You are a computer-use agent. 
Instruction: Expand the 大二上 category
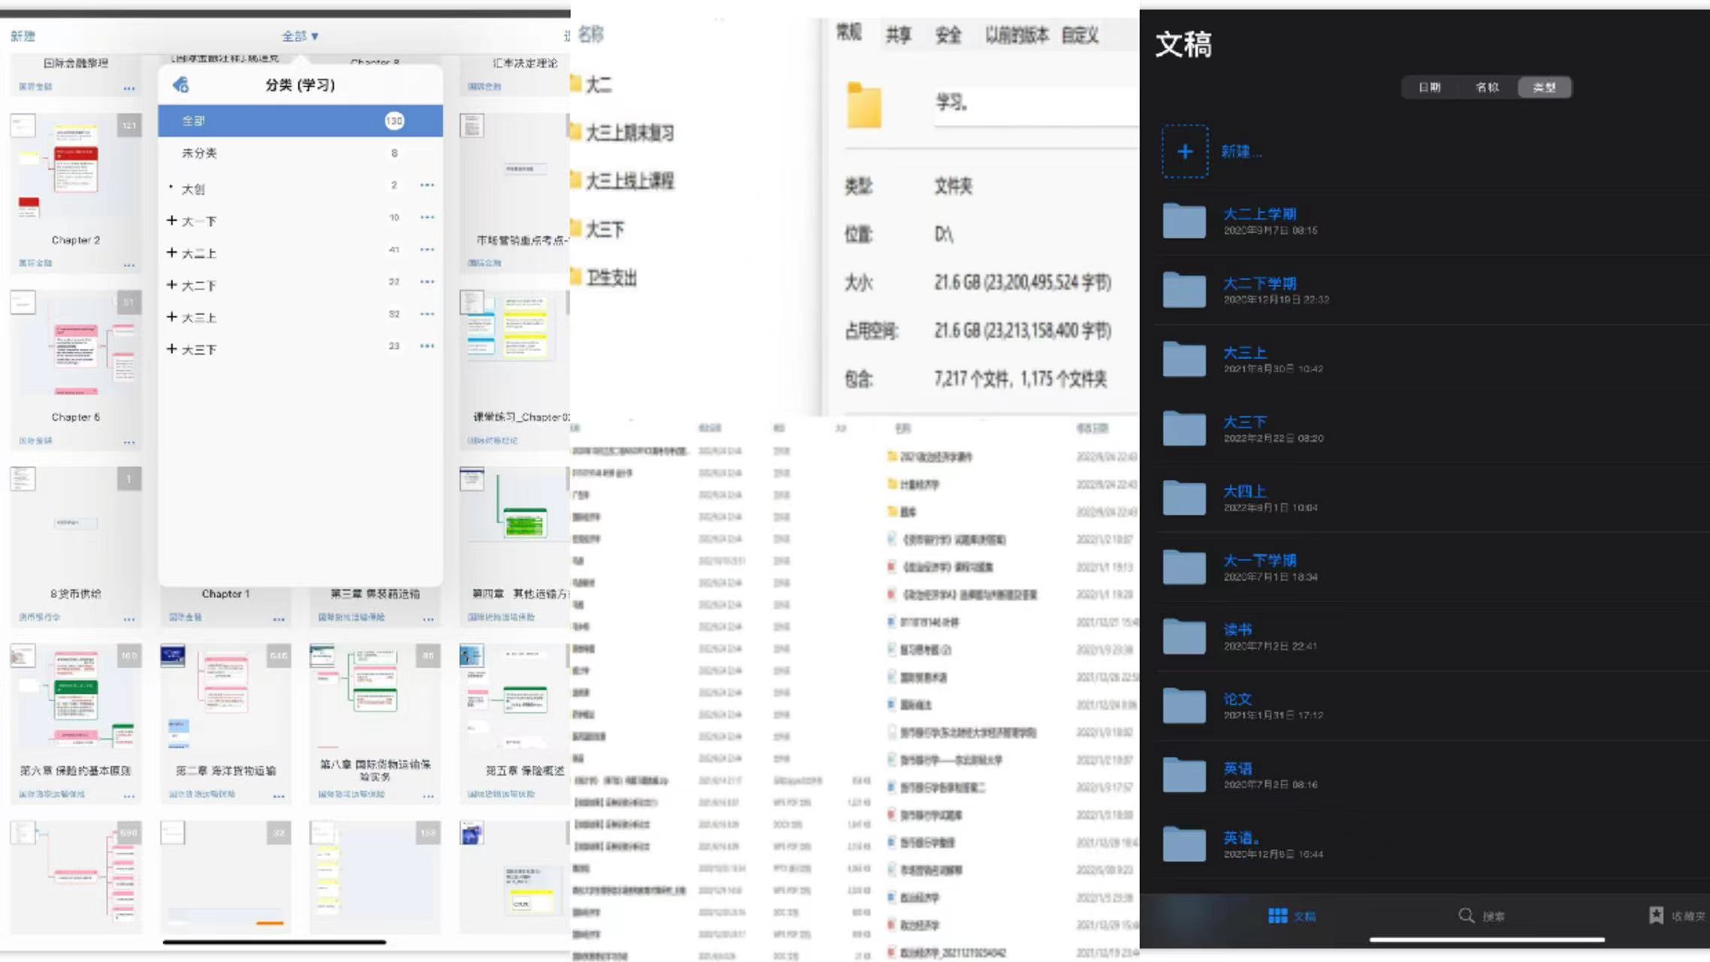tap(172, 253)
